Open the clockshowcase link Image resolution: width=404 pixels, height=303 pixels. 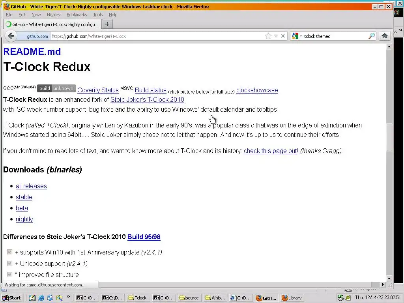(x=257, y=90)
